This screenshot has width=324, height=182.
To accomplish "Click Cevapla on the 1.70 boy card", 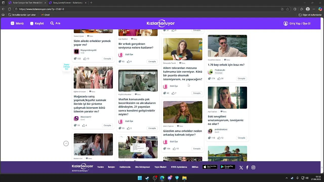I will point(241,79).
